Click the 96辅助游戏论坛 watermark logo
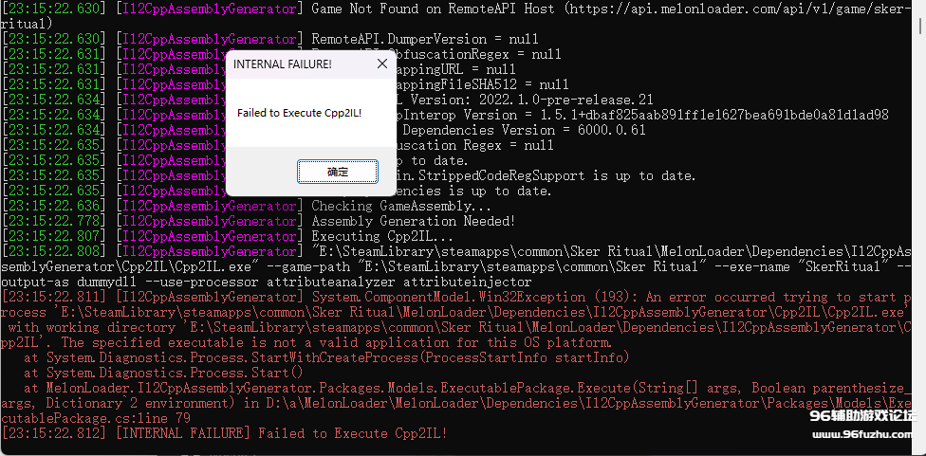The image size is (926, 456). point(861,415)
